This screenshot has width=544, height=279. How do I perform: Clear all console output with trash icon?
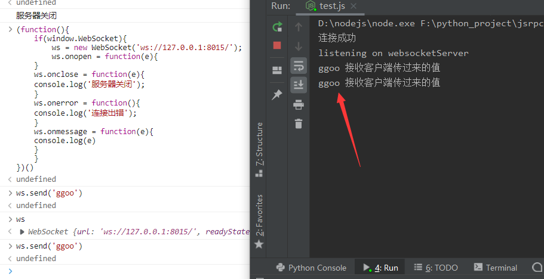click(299, 123)
